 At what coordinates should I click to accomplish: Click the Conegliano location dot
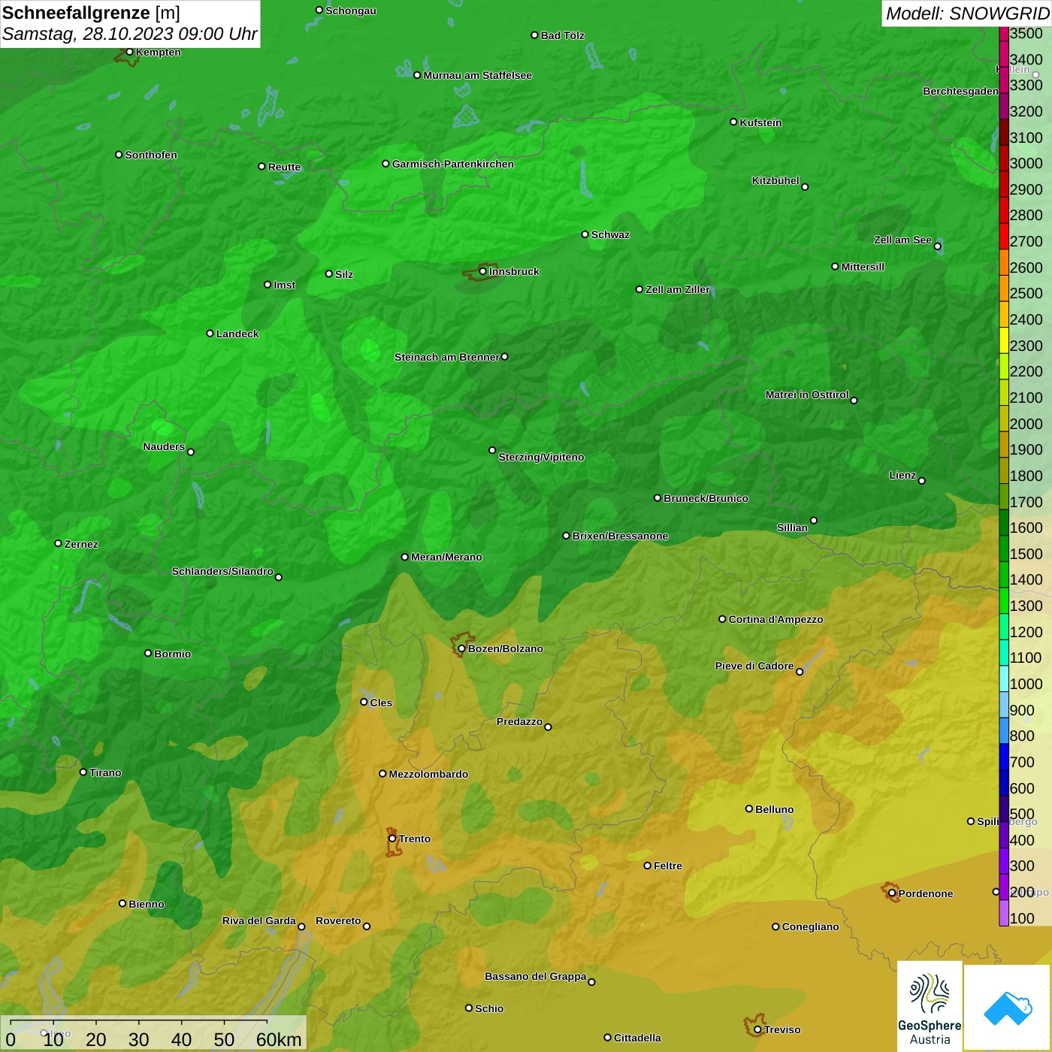coord(775,927)
